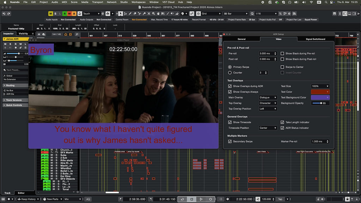Uncheck the Secondary Swipe checkbox
The image size is (361, 203).
click(230, 142)
